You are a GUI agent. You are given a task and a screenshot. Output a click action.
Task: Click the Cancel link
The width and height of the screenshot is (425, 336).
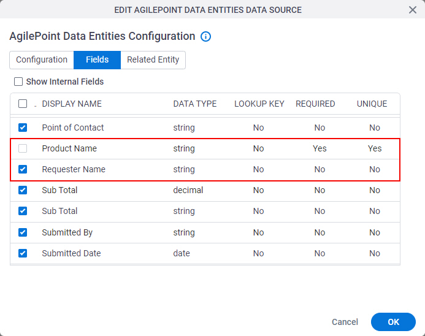(x=345, y=322)
